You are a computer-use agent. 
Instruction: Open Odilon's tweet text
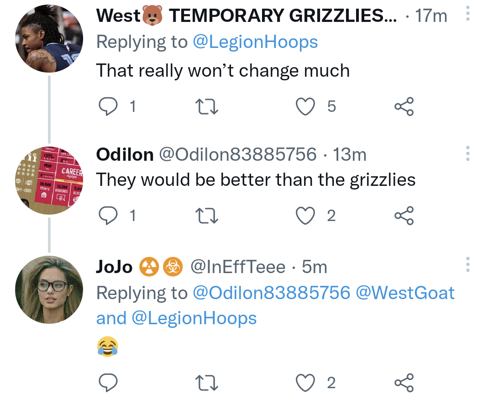point(256,179)
